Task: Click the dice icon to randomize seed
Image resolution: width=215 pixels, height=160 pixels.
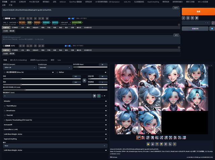Action: tap(94, 96)
